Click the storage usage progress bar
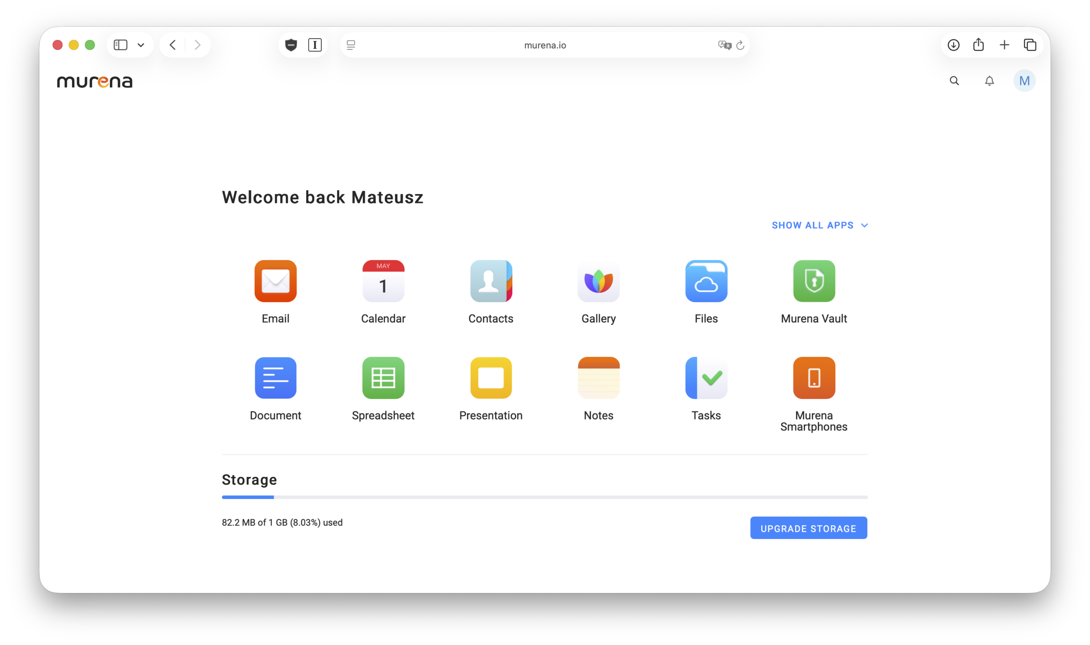 click(x=544, y=497)
